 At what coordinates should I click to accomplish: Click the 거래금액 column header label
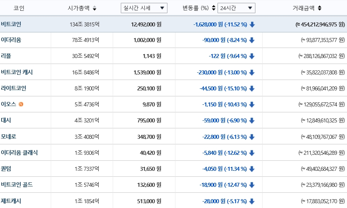click(x=304, y=8)
